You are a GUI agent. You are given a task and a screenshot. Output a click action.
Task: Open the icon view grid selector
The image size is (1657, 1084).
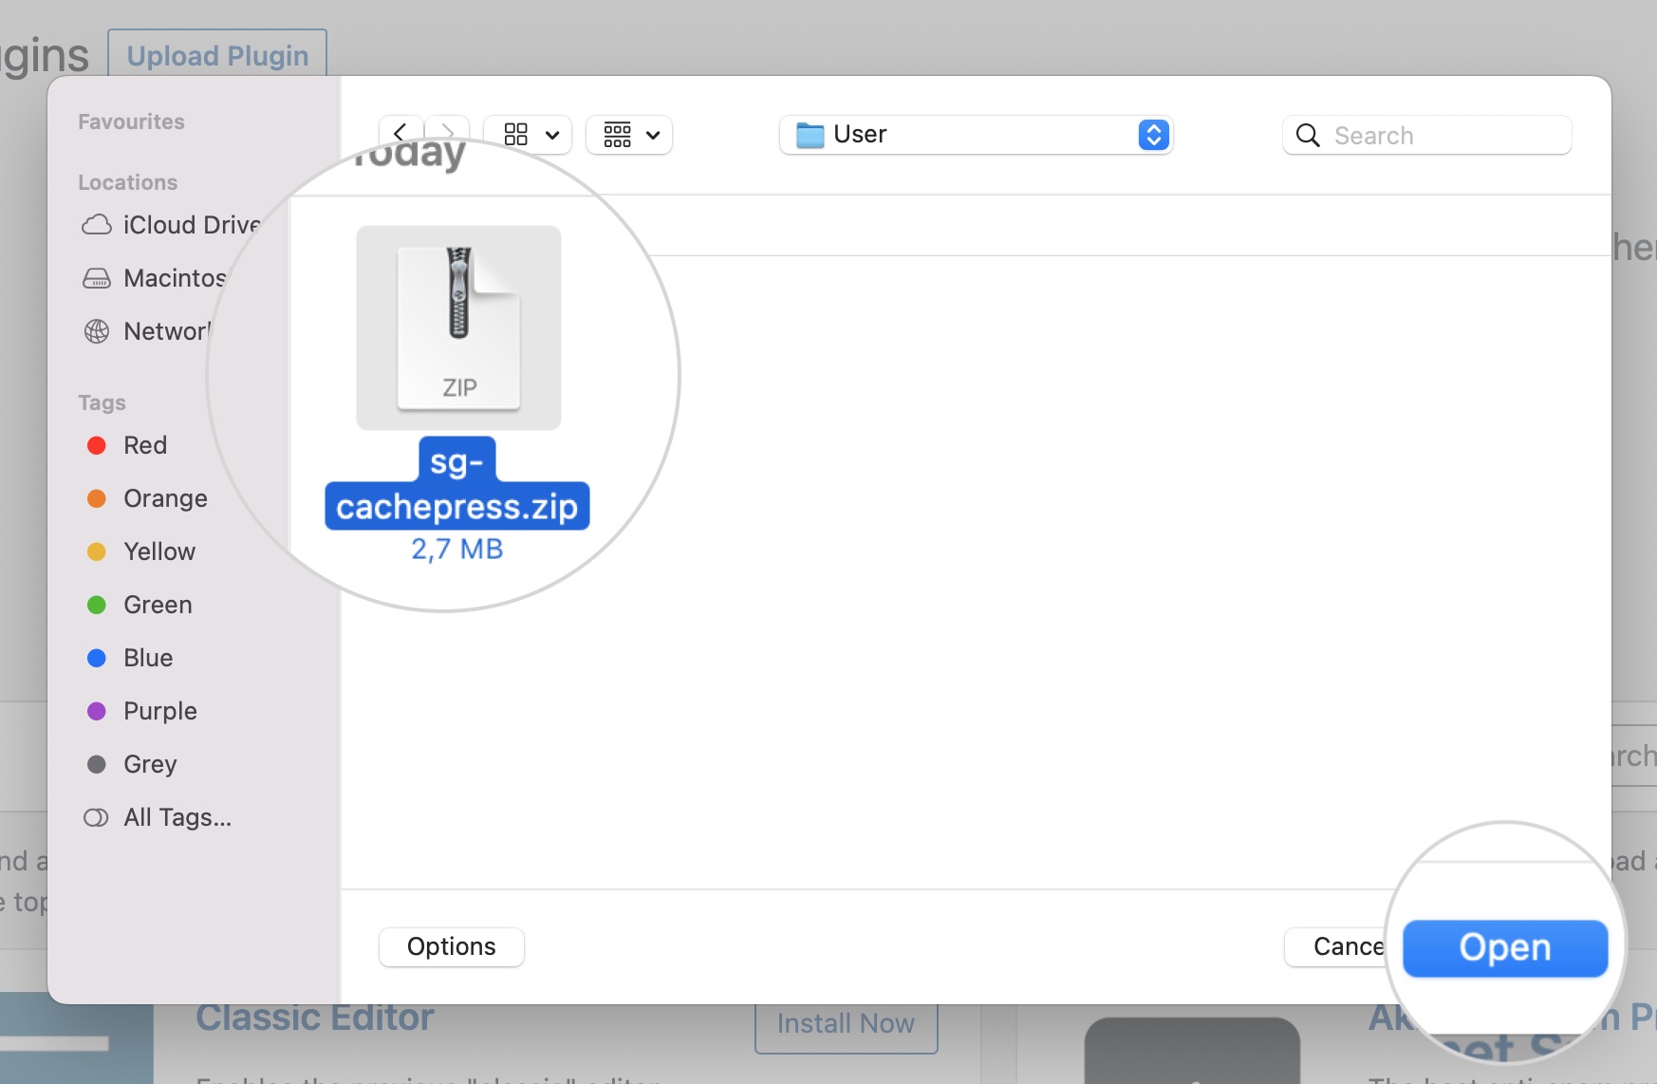point(516,135)
